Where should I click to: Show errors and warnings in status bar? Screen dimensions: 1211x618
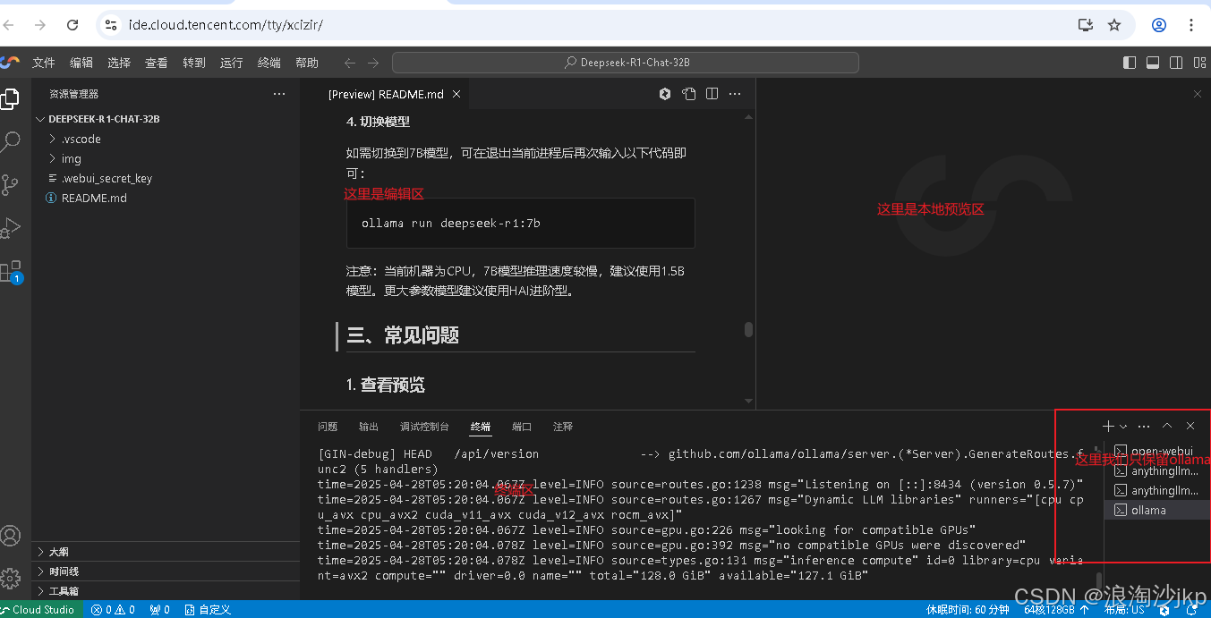(113, 609)
